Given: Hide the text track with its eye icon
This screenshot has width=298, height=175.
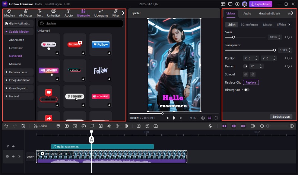Looking at the screenshot, I should click(x=13, y=146).
